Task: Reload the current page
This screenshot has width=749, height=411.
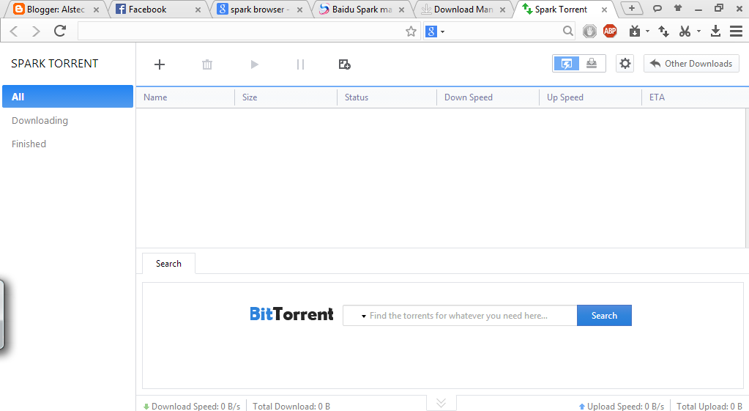Action: (x=60, y=31)
